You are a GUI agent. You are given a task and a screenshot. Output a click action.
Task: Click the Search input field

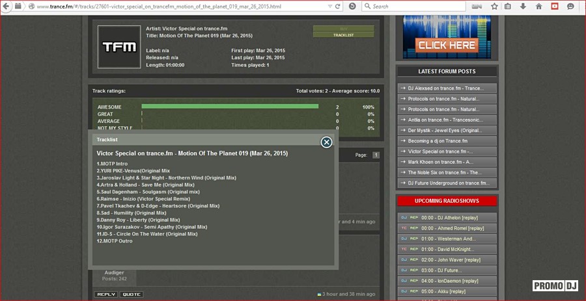(x=417, y=7)
